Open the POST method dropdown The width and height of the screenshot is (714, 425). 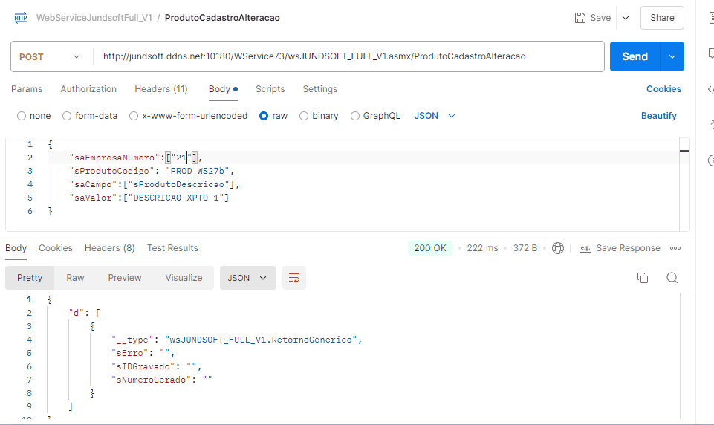50,56
